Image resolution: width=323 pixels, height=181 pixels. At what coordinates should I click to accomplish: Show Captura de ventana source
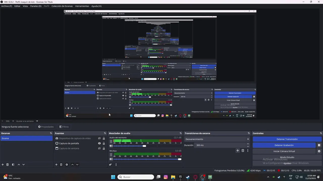(99, 148)
